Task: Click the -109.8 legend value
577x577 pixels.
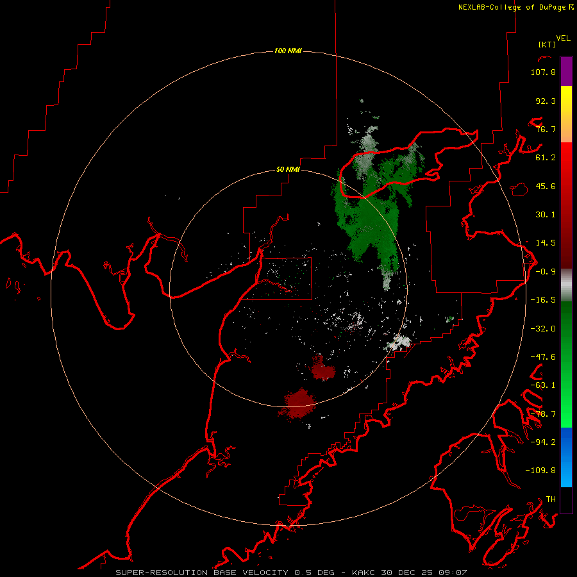Action: (x=540, y=471)
